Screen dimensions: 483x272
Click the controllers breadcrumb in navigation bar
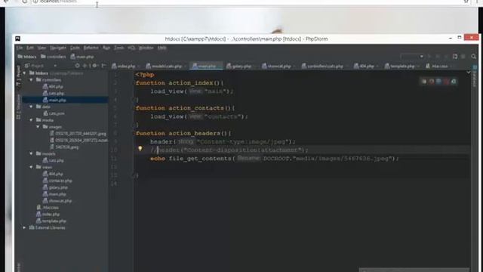coord(54,57)
